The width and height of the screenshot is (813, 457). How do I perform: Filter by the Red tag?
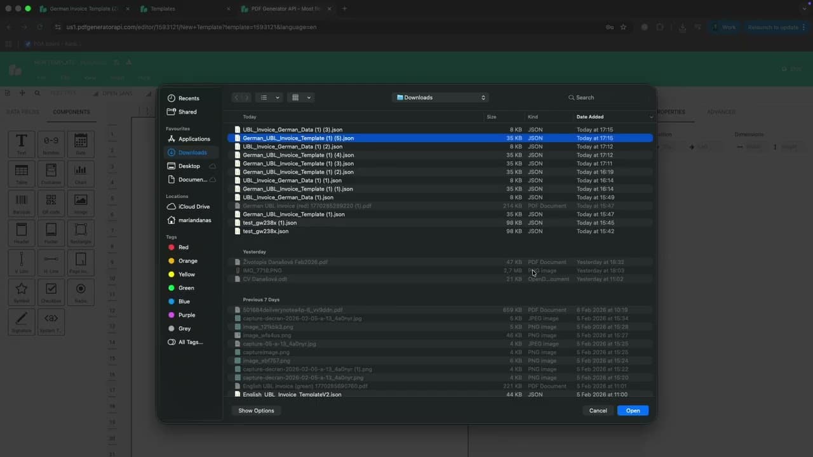[x=183, y=248]
